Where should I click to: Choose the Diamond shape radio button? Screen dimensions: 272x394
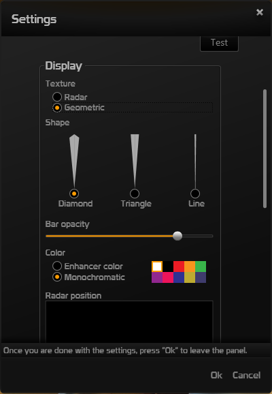click(x=74, y=194)
